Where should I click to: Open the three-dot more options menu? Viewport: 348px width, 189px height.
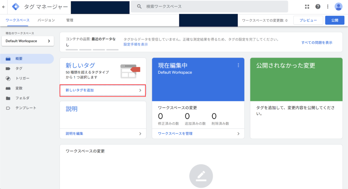click(328, 6)
